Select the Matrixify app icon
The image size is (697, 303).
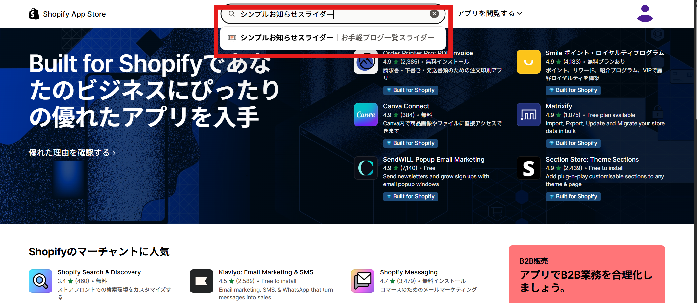pyautogui.click(x=528, y=115)
